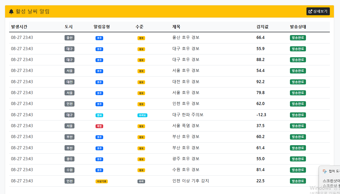Click the 활성 날씨 알림 panel title

tap(32, 11)
